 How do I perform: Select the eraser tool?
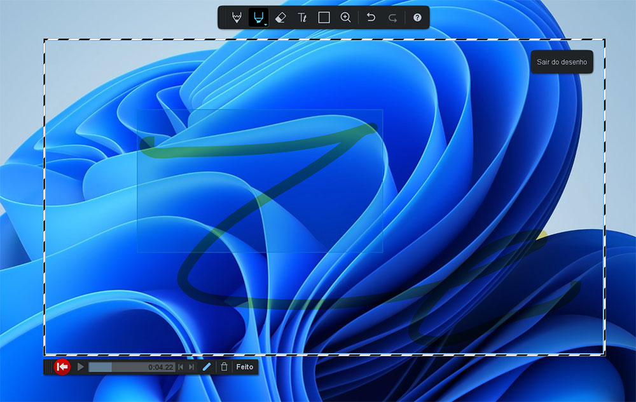[280, 17]
